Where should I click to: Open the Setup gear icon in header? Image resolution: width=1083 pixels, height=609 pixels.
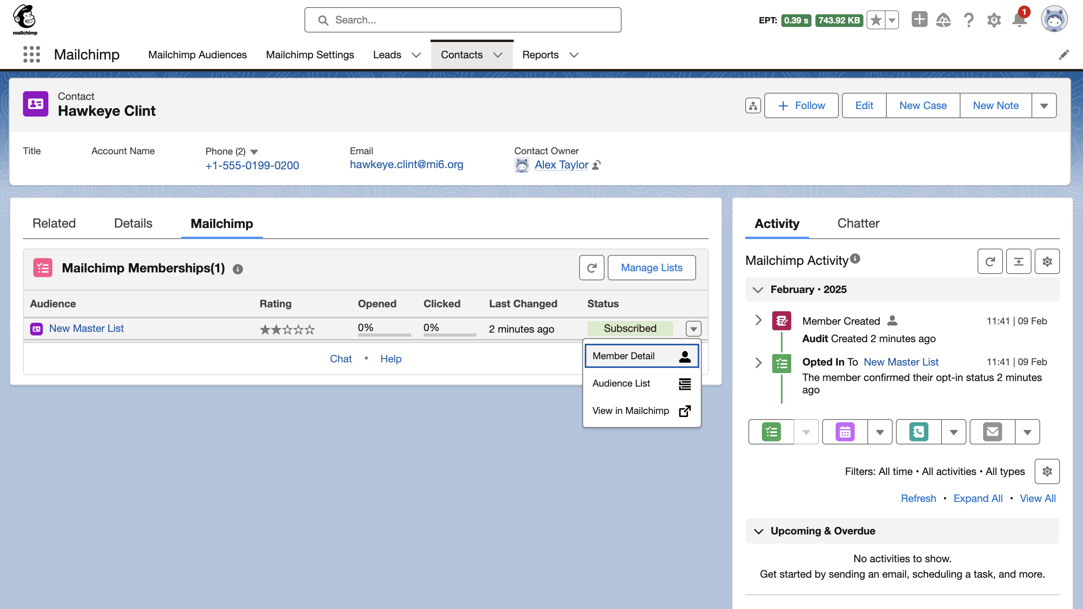(994, 20)
